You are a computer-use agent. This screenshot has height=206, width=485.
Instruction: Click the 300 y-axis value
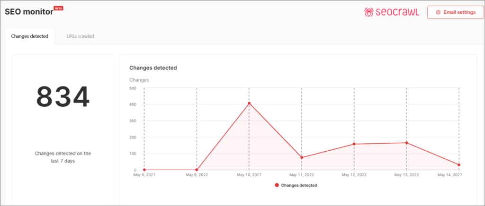(133, 120)
